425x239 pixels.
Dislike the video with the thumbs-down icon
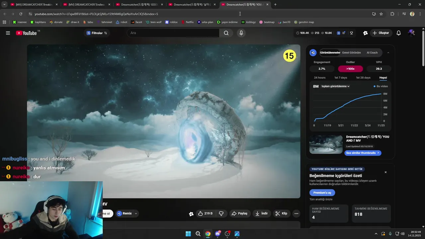coord(221,213)
